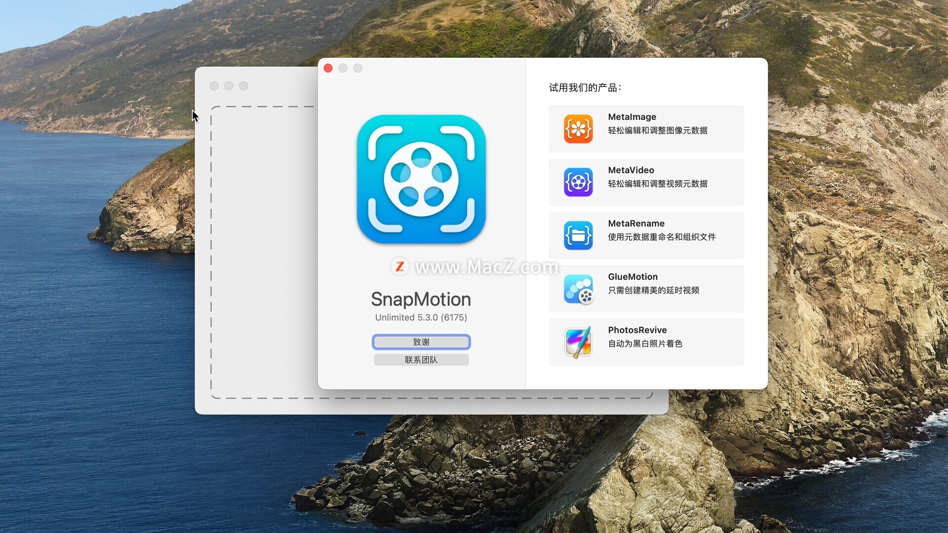Open the MetaImage product title link
The height and width of the screenshot is (533, 948).
[x=632, y=117]
